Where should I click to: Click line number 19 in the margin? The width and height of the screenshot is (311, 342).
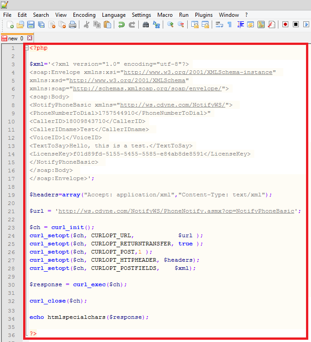pyautogui.click(x=13, y=195)
